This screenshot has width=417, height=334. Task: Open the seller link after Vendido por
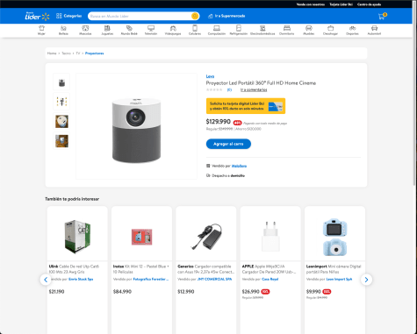[239, 166]
